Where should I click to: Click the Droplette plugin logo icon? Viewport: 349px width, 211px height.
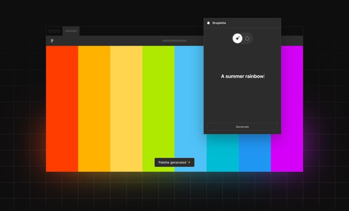[208, 23]
